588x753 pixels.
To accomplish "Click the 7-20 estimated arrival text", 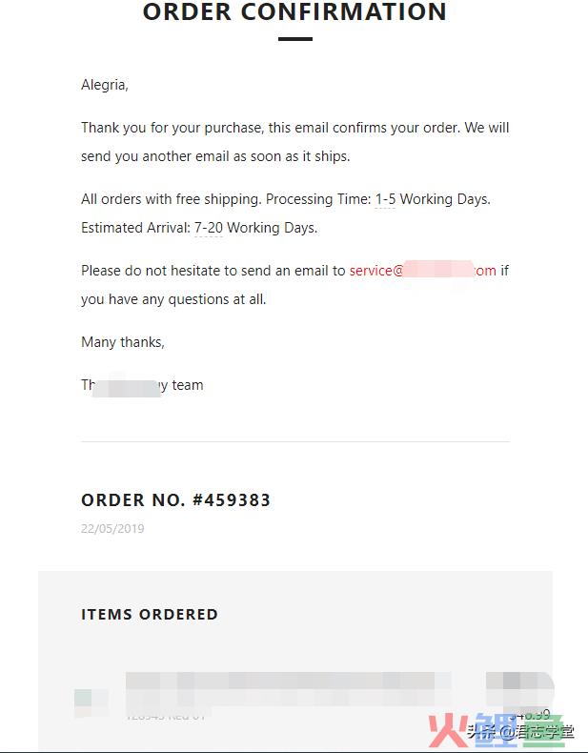I will [209, 228].
